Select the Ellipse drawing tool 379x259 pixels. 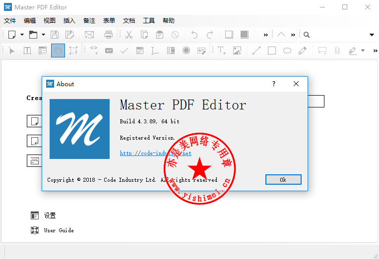tap(287, 51)
